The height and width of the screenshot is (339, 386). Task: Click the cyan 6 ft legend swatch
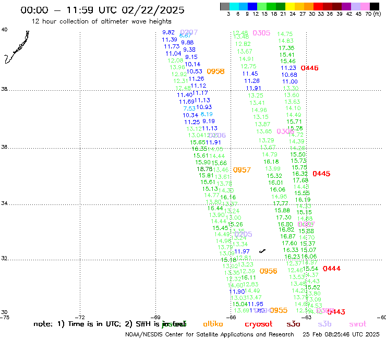click(234, 6)
